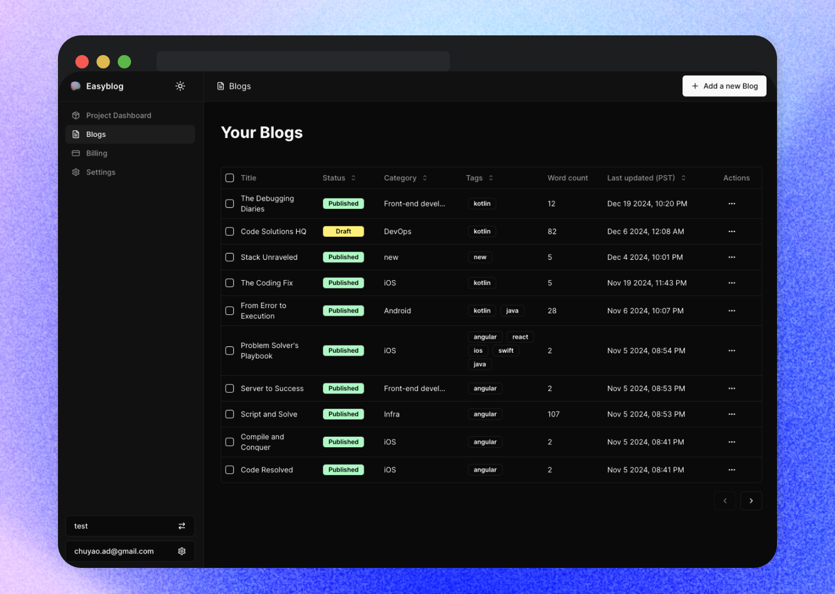Click the DevOps category cell
This screenshot has height=594, width=835.
397,231
